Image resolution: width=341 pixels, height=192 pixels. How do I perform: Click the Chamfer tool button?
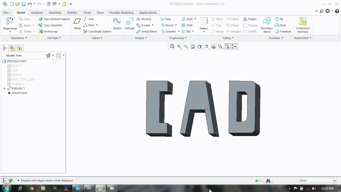click(x=168, y=31)
